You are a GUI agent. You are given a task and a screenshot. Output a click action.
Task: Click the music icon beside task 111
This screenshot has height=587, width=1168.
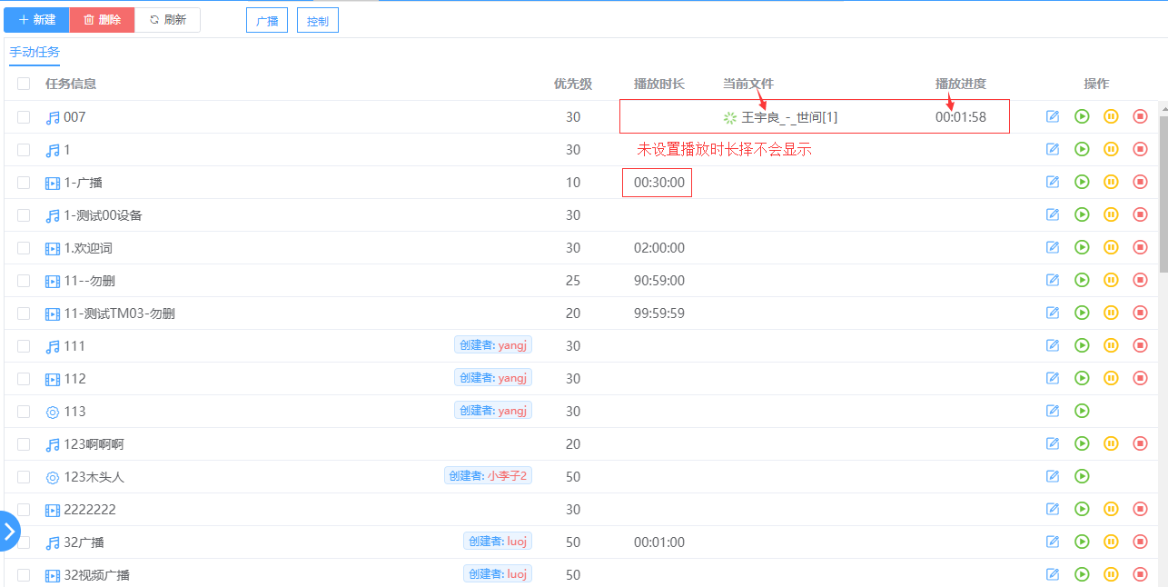pyautogui.click(x=53, y=346)
